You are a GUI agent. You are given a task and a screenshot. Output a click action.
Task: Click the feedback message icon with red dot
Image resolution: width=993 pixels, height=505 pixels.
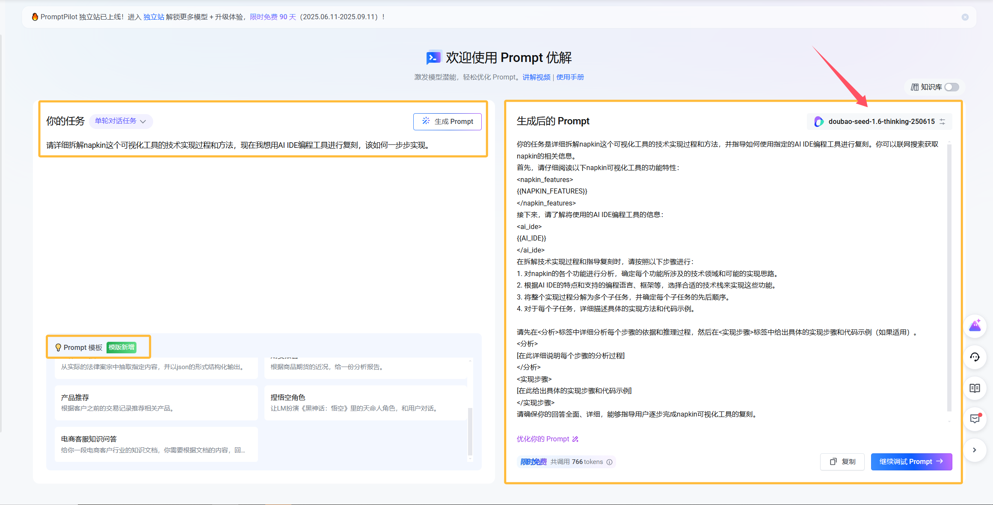point(975,419)
